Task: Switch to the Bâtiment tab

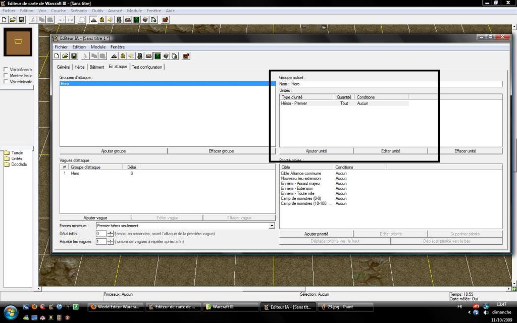Action: tap(97, 67)
